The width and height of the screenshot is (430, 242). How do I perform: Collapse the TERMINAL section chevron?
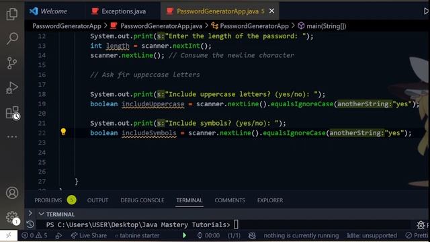[41, 214]
